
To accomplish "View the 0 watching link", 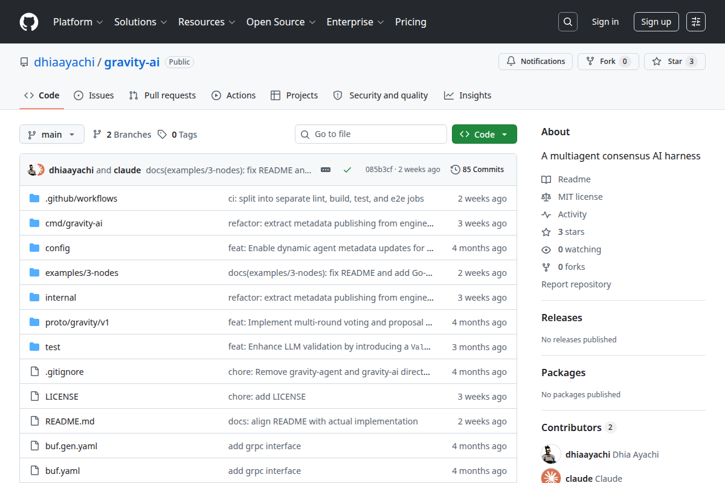I will [572, 249].
